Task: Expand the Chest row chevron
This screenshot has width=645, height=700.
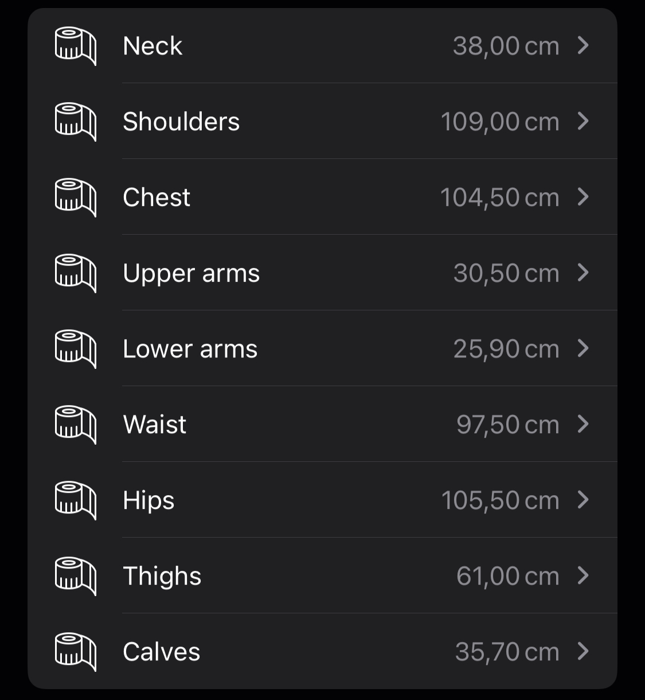Action: click(583, 197)
